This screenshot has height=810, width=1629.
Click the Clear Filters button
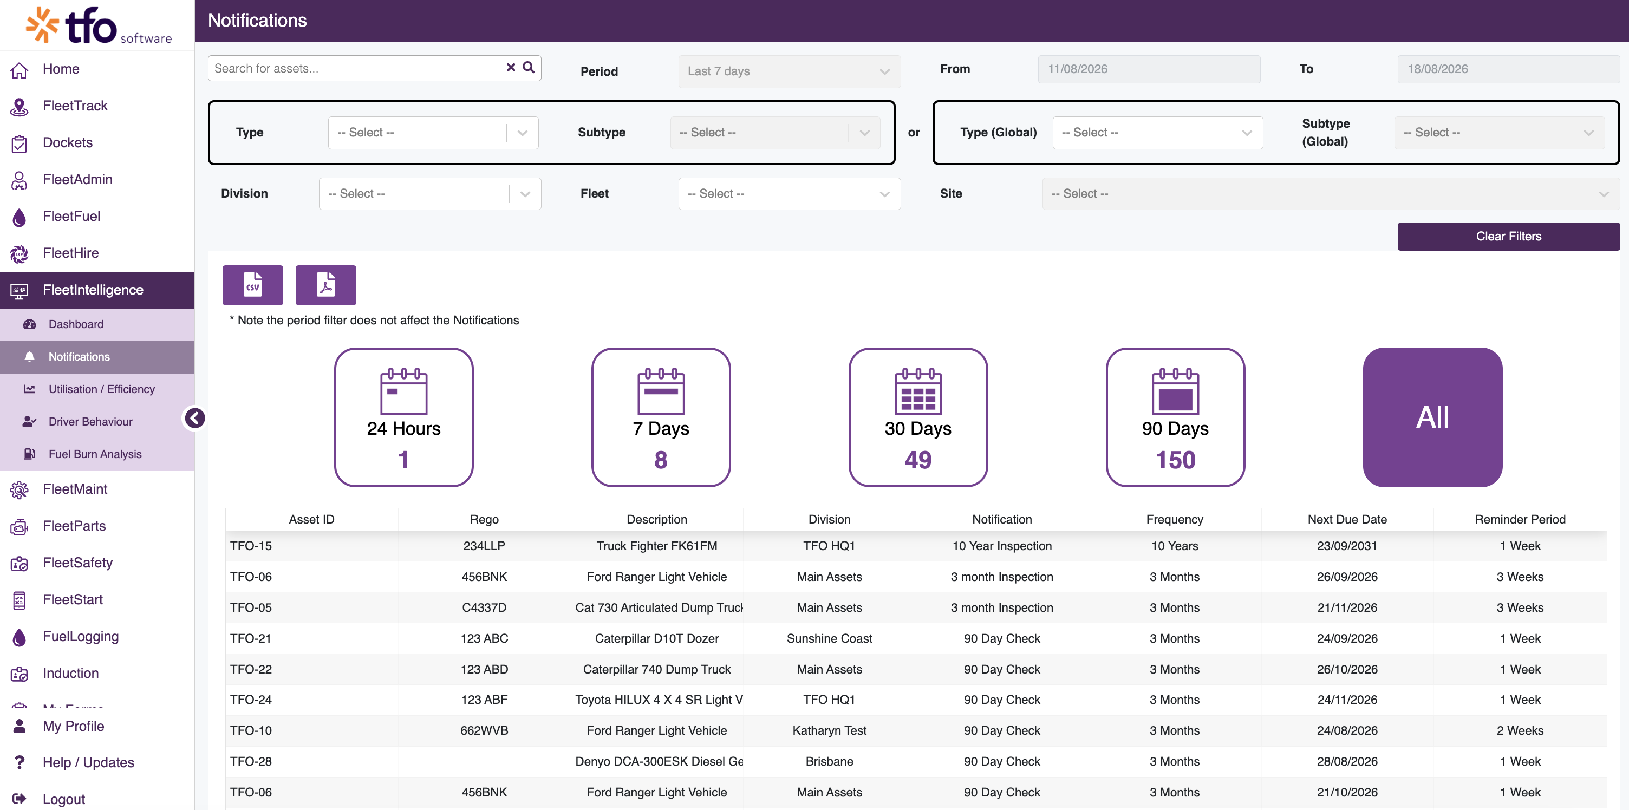(1508, 237)
